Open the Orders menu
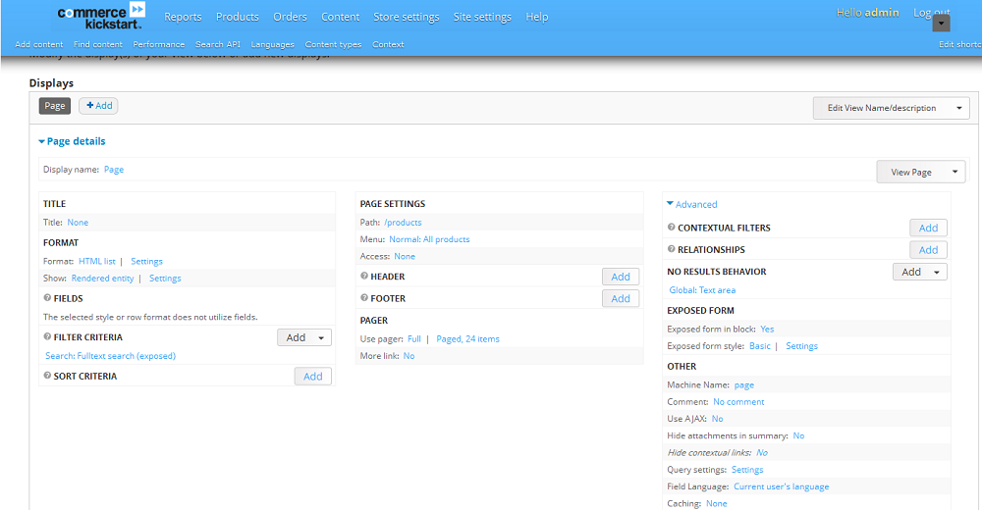The image size is (982, 510). tap(290, 17)
